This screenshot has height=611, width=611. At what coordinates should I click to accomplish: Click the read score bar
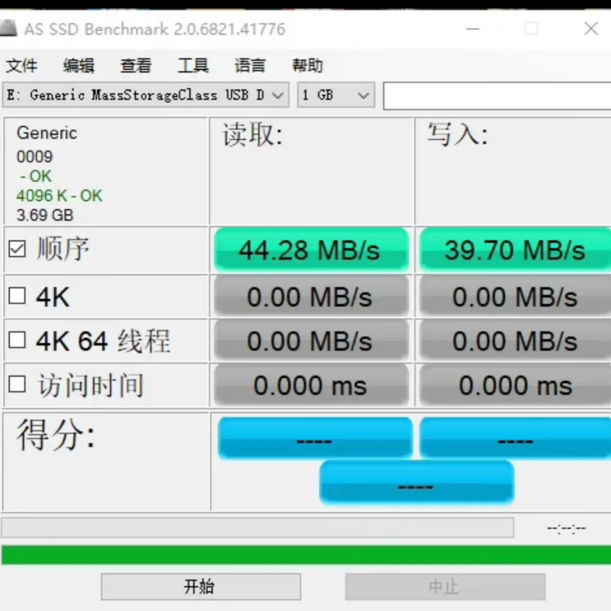pyautogui.click(x=315, y=438)
